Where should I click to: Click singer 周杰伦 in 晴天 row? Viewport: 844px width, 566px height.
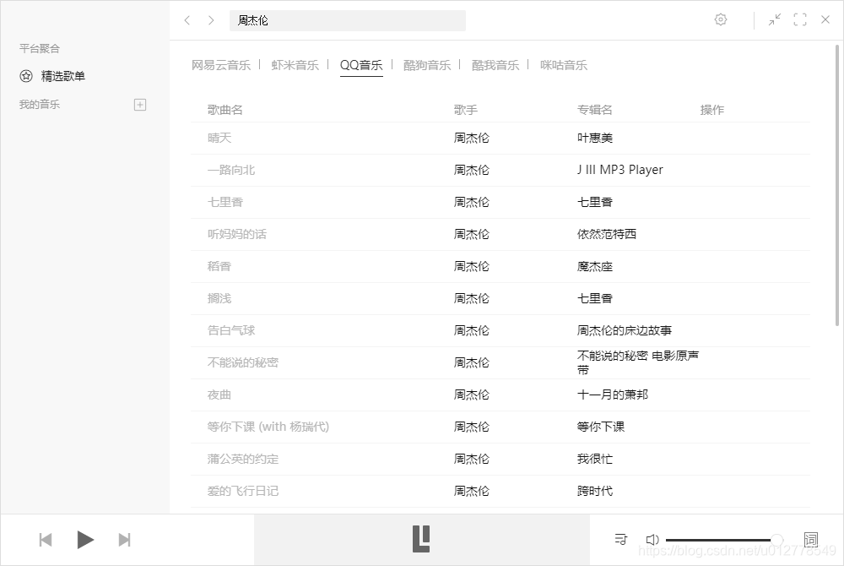(x=472, y=138)
